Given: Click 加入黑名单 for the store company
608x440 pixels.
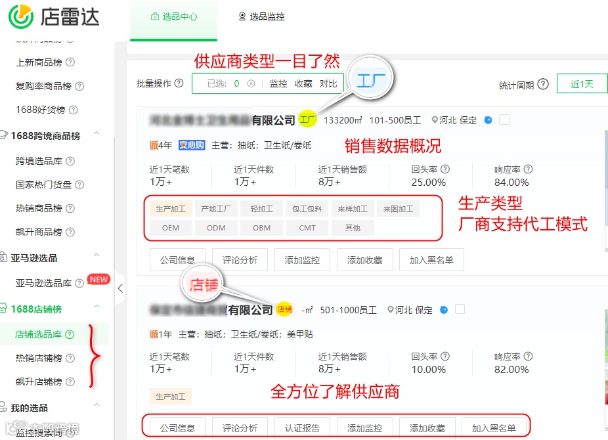Looking at the screenshot, I should pos(494,428).
